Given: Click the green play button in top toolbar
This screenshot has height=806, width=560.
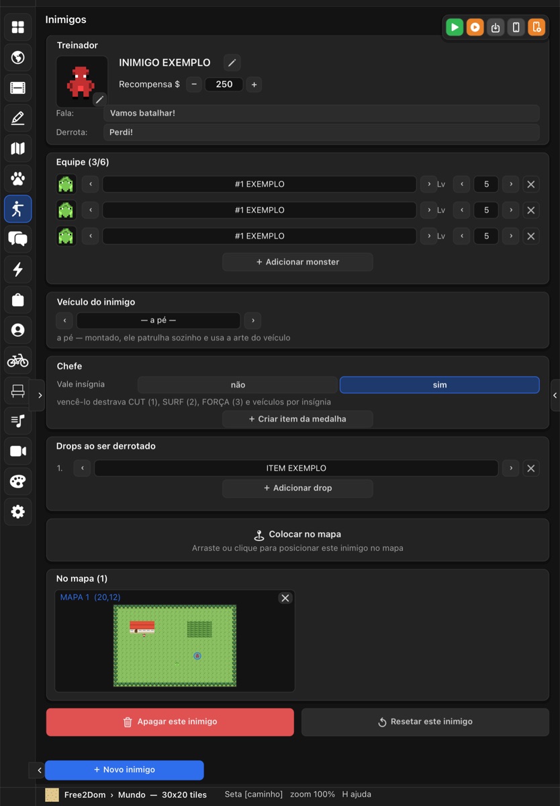Looking at the screenshot, I should tap(455, 28).
